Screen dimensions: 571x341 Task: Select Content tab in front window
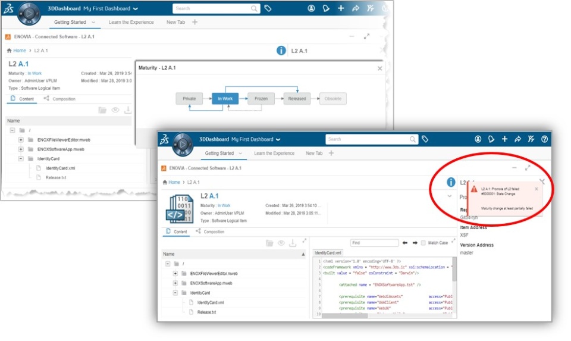click(x=176, y=231)
